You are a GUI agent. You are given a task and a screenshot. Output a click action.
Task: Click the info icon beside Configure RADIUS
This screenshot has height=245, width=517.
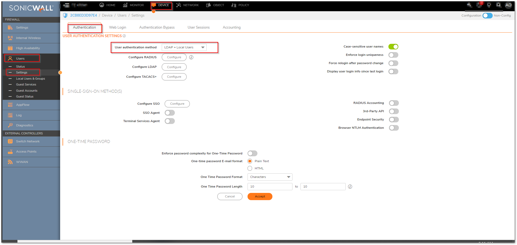pyautogui.click(x=191, y=57)
